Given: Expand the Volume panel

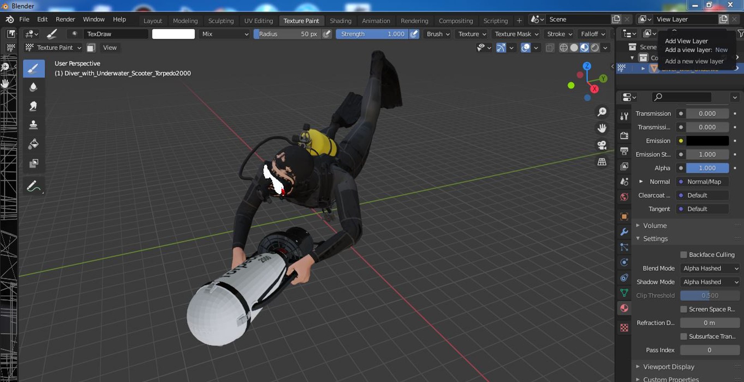Looking at the screenshot, I should point(655,225).
